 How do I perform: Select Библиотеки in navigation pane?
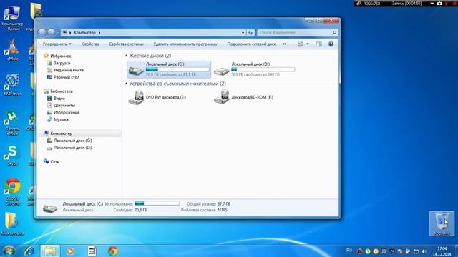pos(62,91)
